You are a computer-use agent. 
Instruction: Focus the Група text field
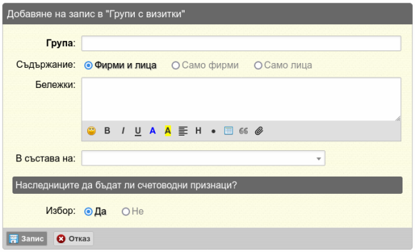coord(241,44)
